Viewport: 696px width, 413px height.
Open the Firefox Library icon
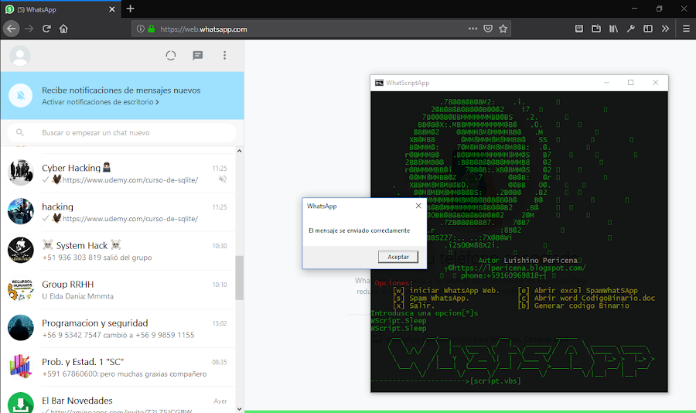(613, 29)
